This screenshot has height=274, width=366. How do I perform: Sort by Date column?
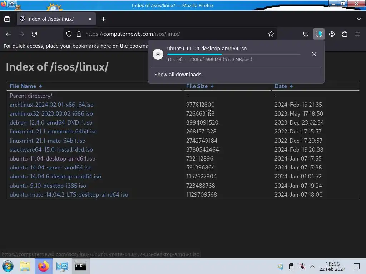point(283,86)
